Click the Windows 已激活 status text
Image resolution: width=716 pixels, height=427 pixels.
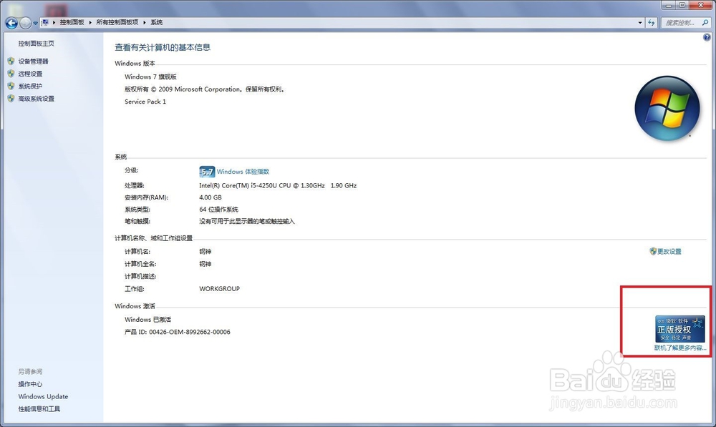(x=147, y=319)
